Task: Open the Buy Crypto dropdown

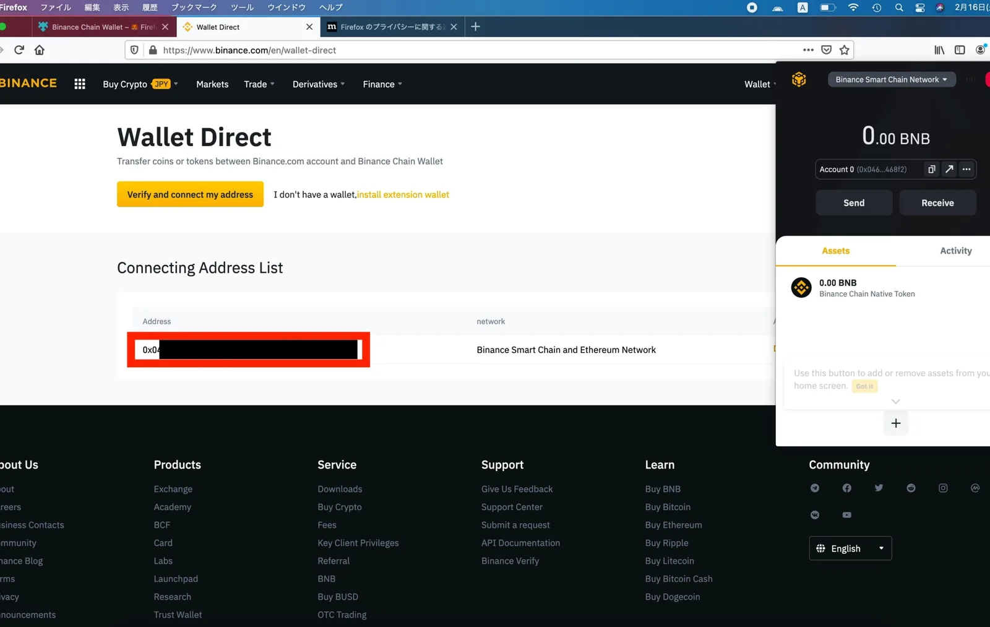Action: point(140,84)
